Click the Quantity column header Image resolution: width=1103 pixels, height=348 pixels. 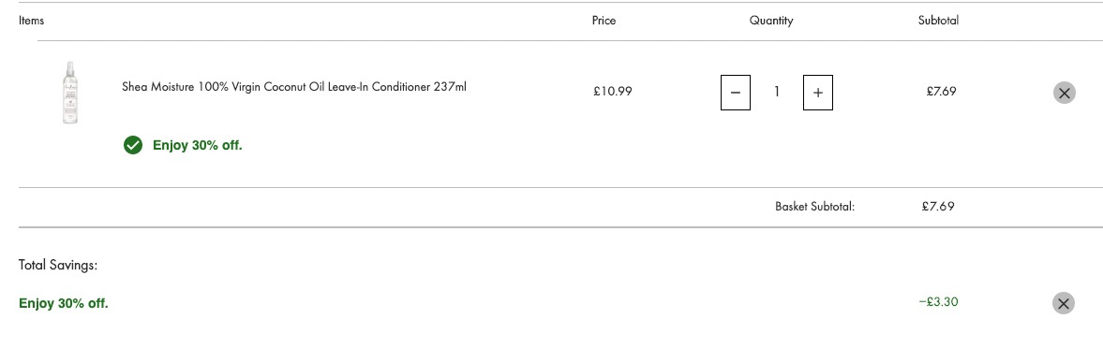(x=771, y=21)
